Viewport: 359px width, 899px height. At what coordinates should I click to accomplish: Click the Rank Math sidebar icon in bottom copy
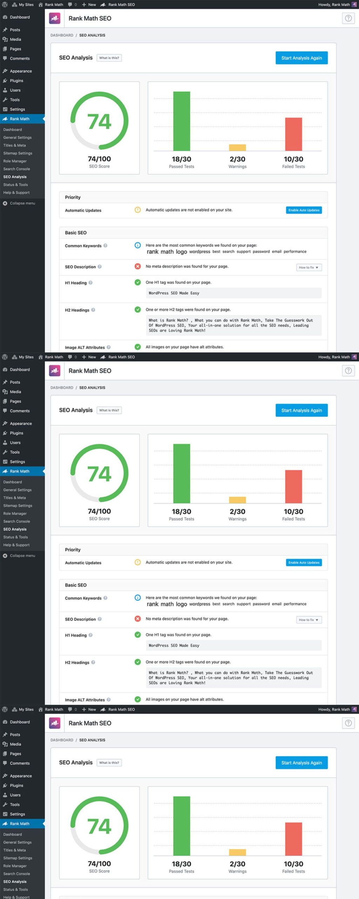5,823
